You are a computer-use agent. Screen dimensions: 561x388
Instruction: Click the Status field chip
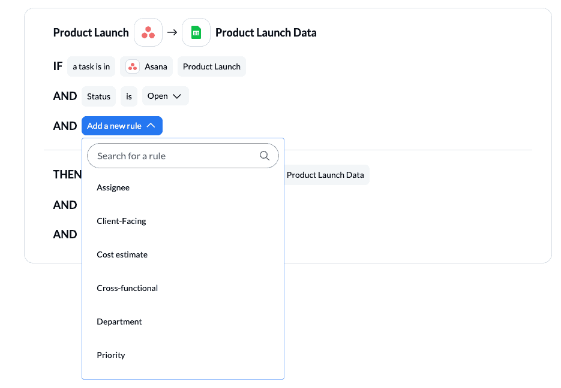(x=99, y=96)
